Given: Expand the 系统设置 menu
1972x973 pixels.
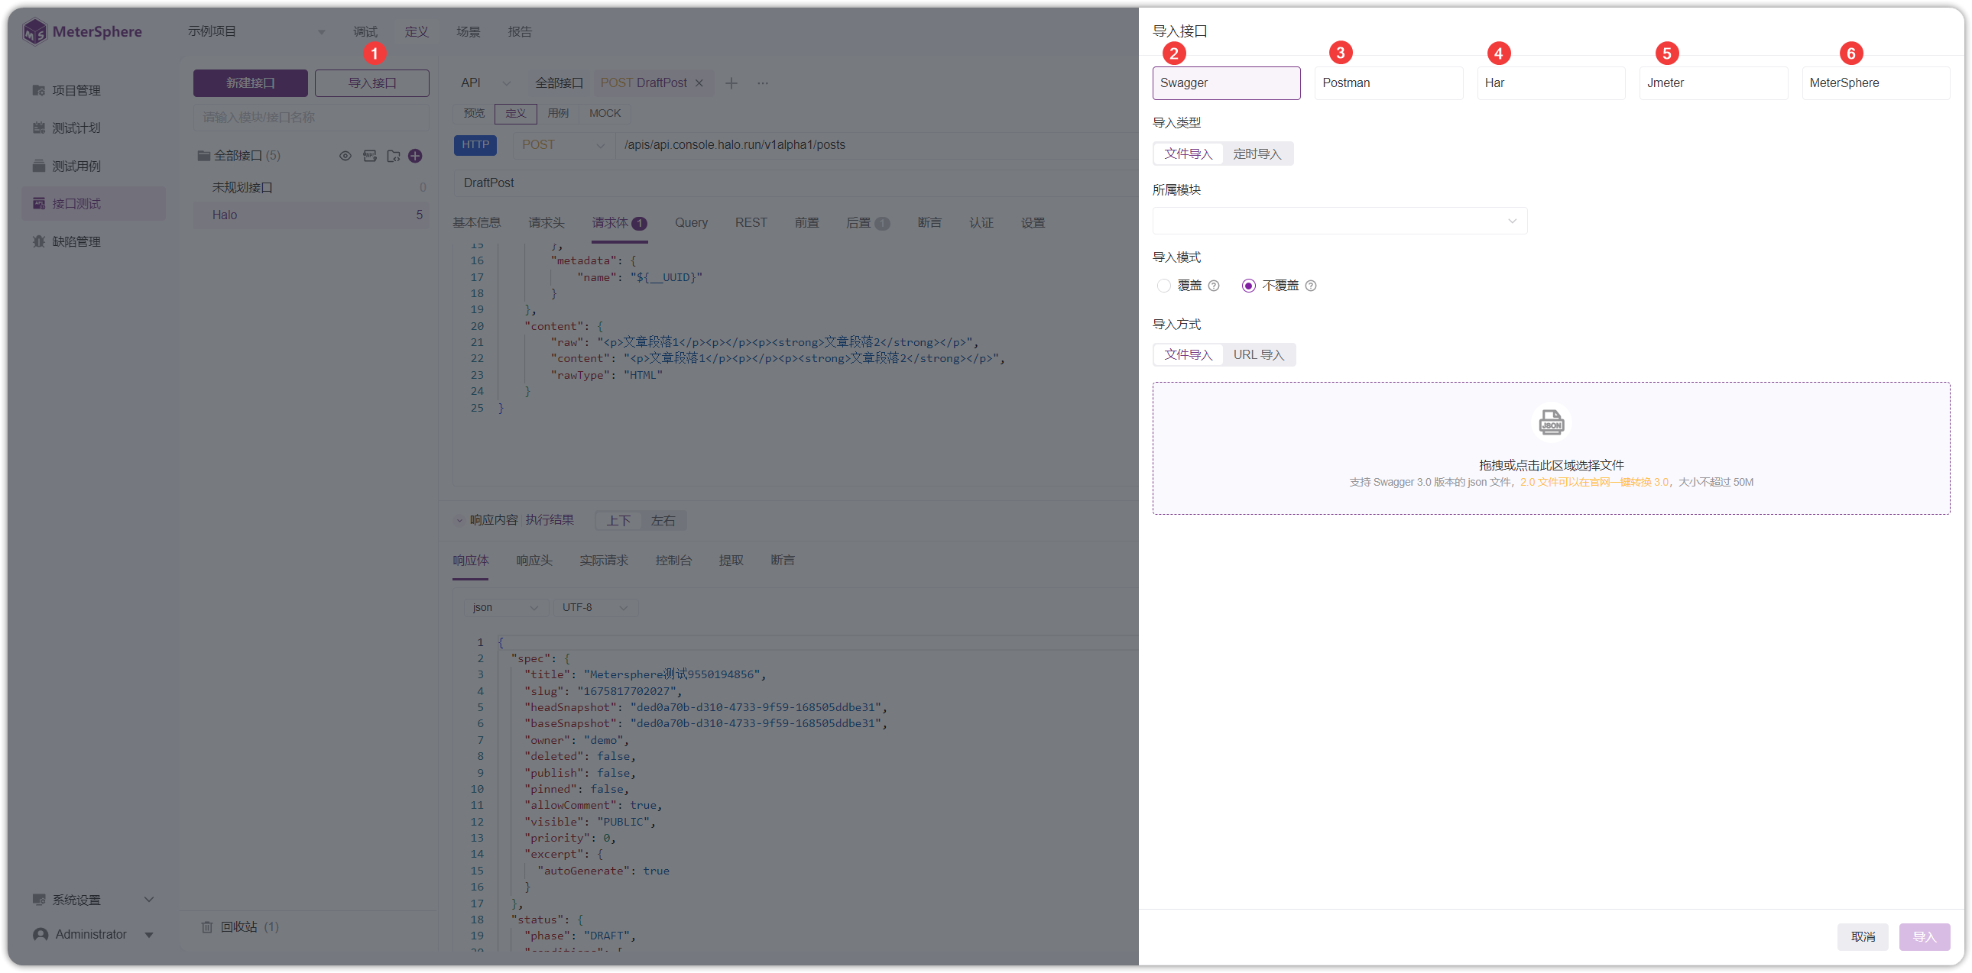Looking at the screenshot, I should 93,900.
